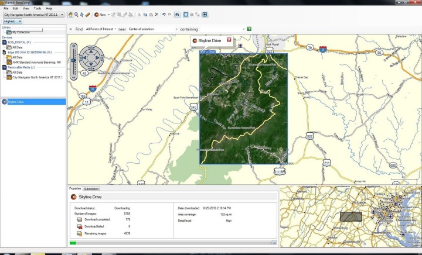Activate the measure ruler tool
This screenshot has height=255, width=422.
click(88, 14)
